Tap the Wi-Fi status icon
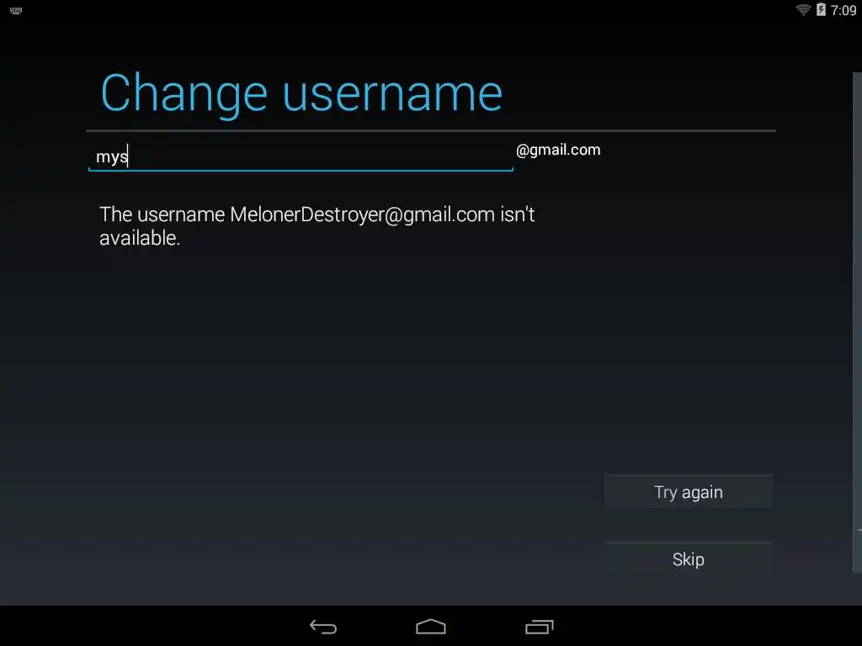 pos(803,9)
